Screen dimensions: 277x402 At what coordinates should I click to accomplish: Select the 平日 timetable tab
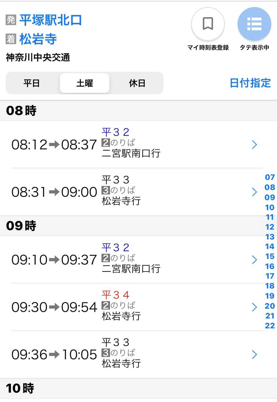pos(32,83)
